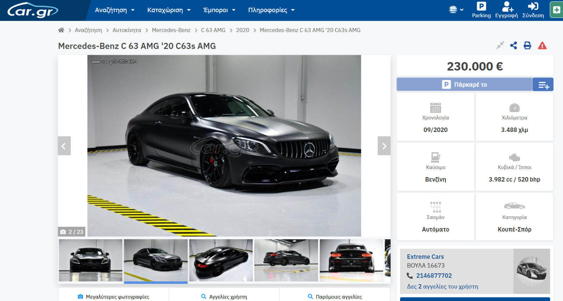Click the Σασμάν gearbox icon

[x=436, y=207]
